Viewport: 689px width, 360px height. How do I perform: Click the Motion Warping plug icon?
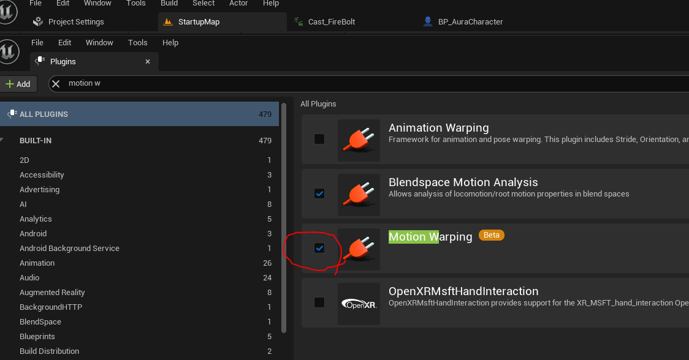tap(359, 249)
